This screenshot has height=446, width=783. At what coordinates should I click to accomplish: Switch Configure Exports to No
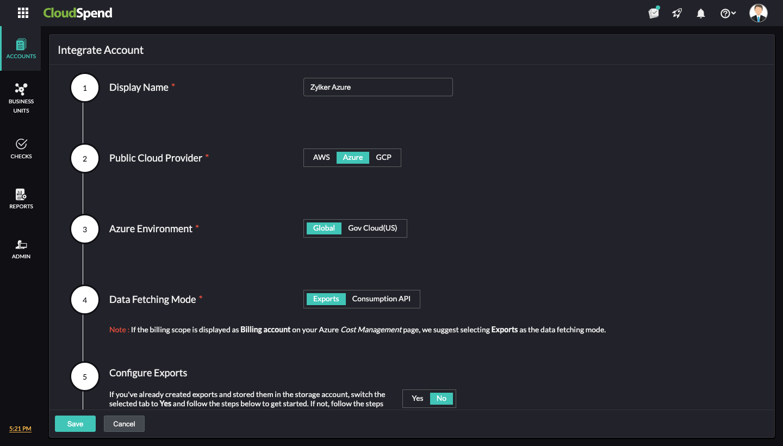pyautogui.click(x=442, y=398)
